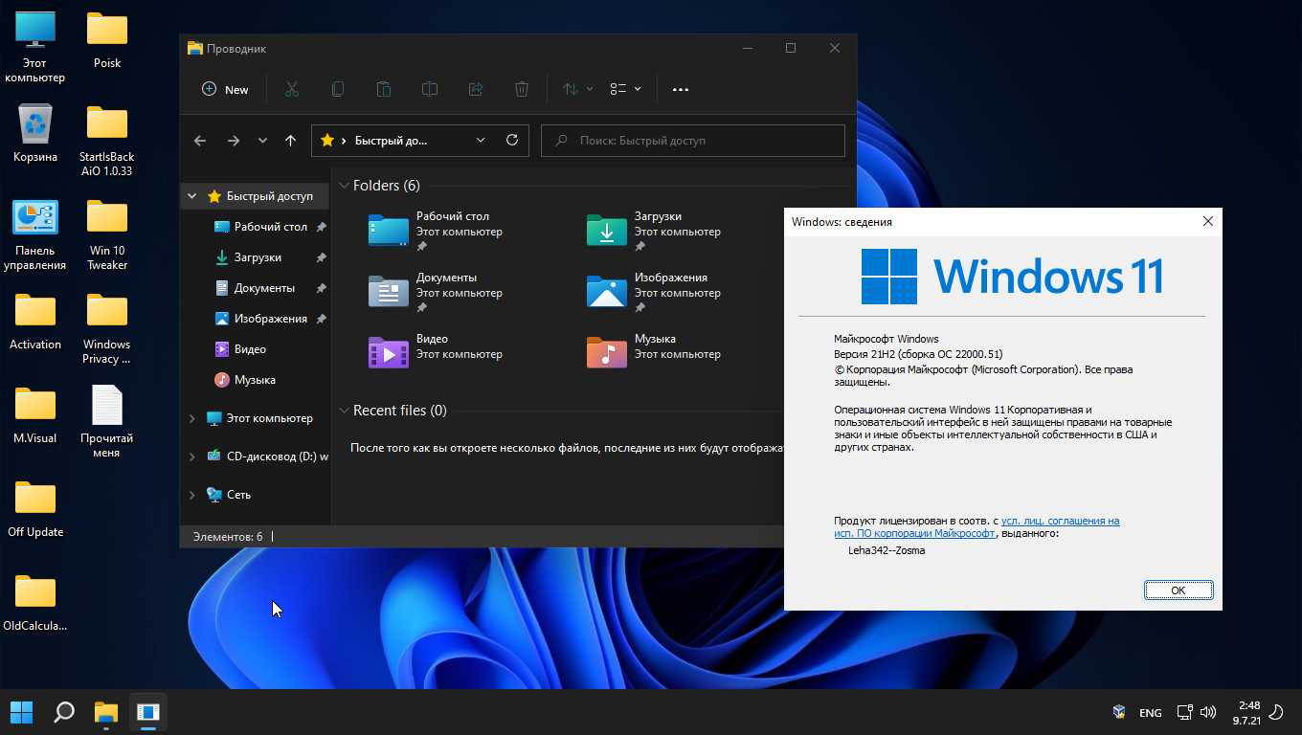
Task: Select Документы in navigation pane
Action: 263,288
